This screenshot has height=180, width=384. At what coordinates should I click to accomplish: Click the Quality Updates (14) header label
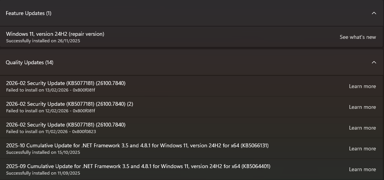pyautogui.click(x=30, y=62)
